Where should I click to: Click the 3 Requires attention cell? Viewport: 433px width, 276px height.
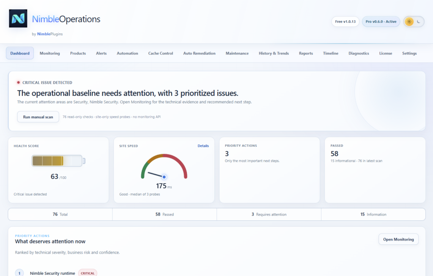[269, 214]
